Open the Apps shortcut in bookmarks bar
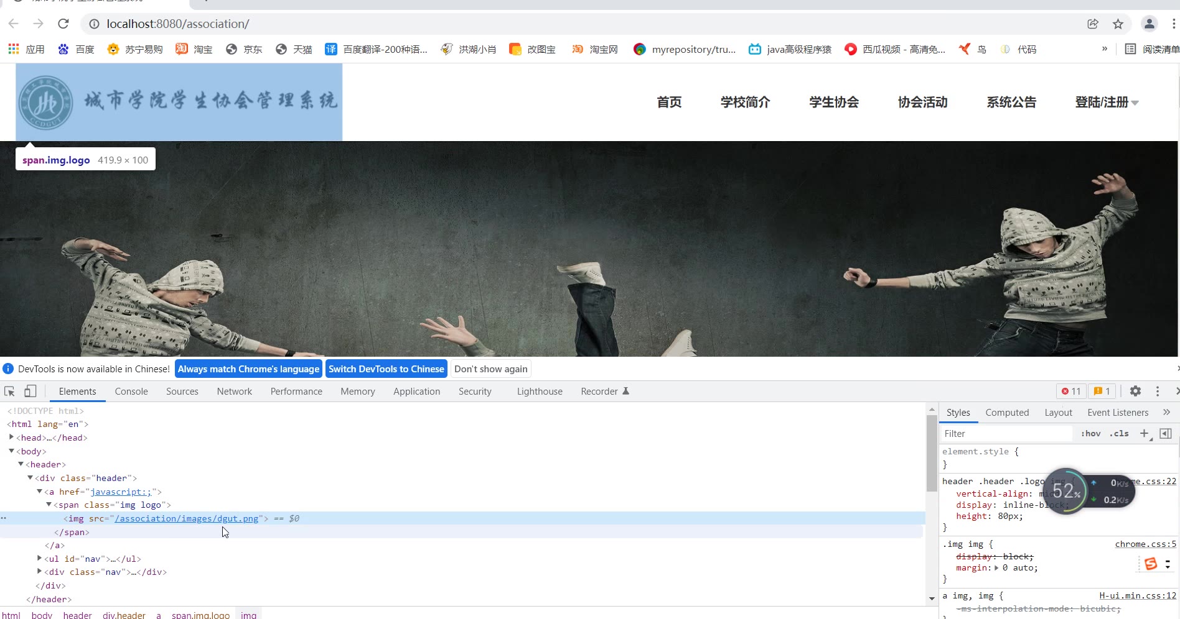The width and height of the screenshot is (1180, 619). pos(26,49)
